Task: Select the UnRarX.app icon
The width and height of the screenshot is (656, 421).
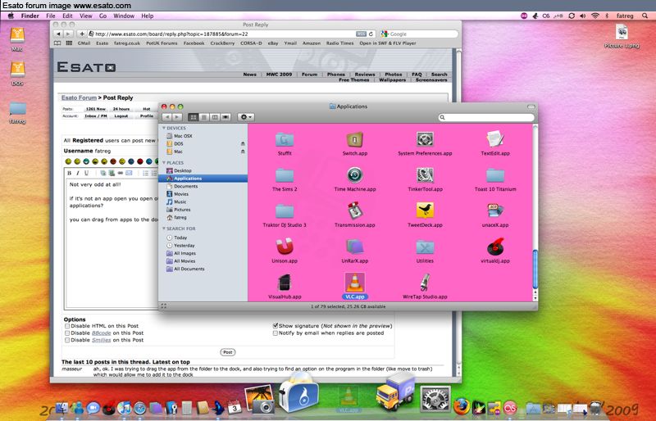Action: tap(354, 247)
